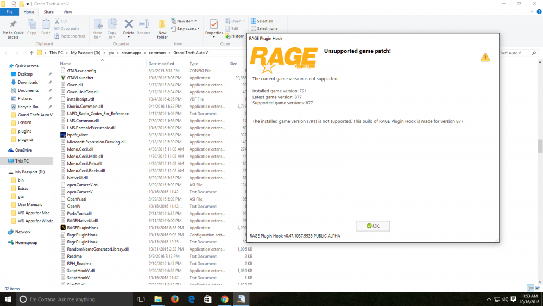Open Firefox from the taskbar
Image resolution: width=543 pixels, height=306 pixels.
point(174,299)
